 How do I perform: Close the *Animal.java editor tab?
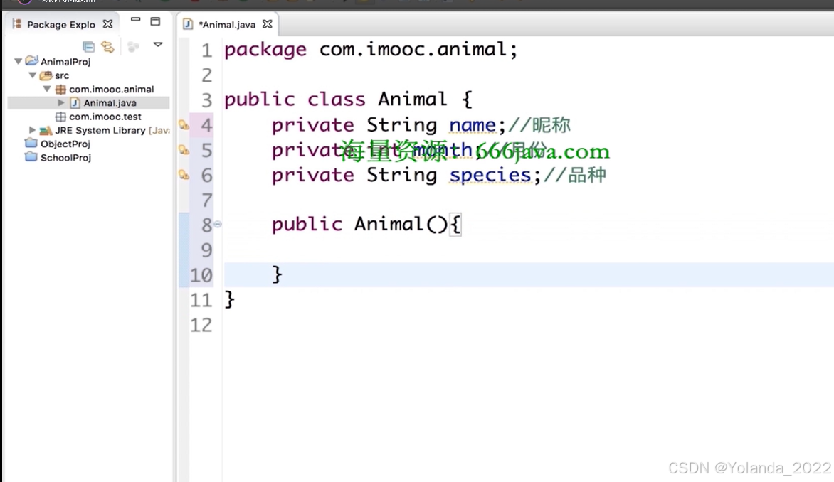268,24
